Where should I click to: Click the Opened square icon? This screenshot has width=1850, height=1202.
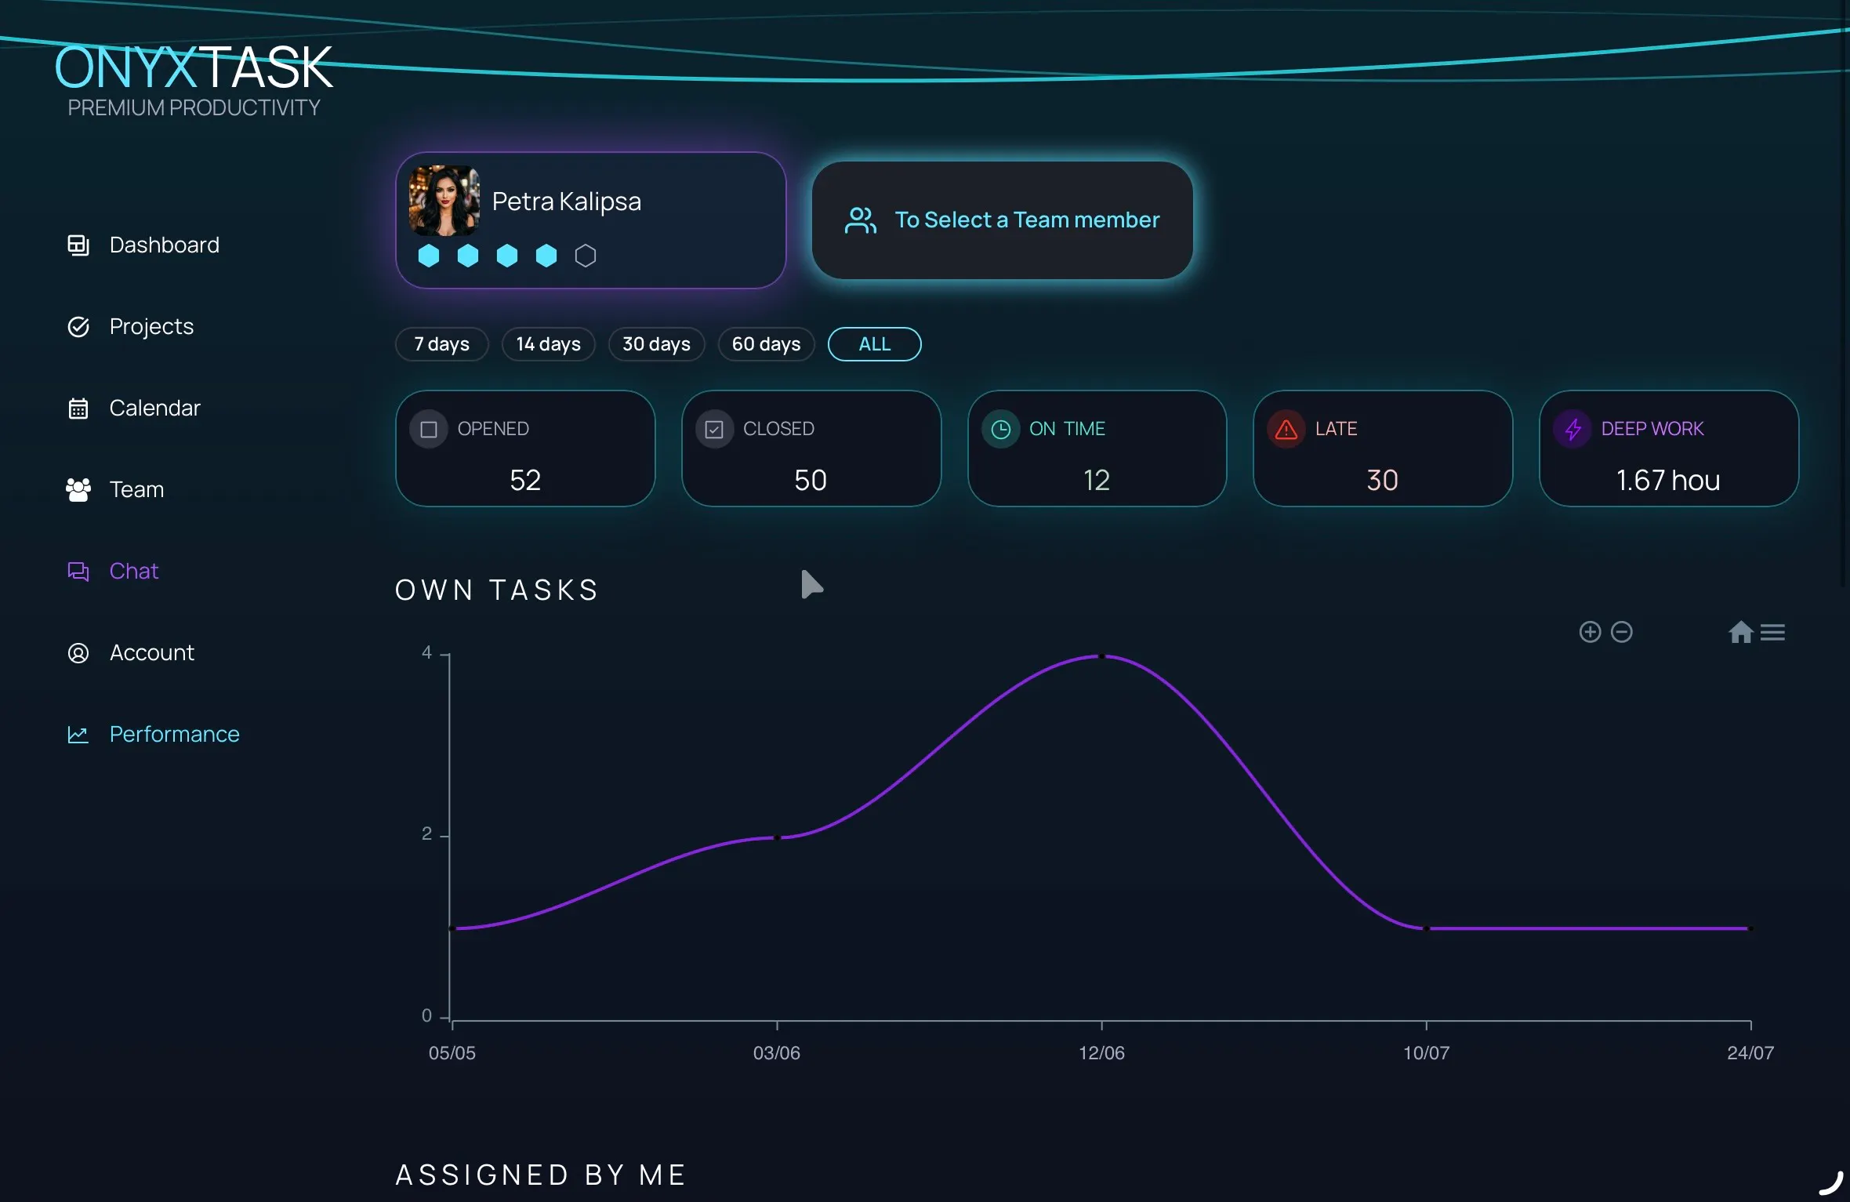pyautogui.click(x=429, y=430)
